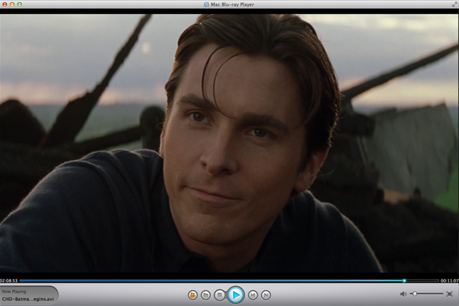Click the remaining time 00:11:07
The image size is (459, 306).
click(450, 280)
